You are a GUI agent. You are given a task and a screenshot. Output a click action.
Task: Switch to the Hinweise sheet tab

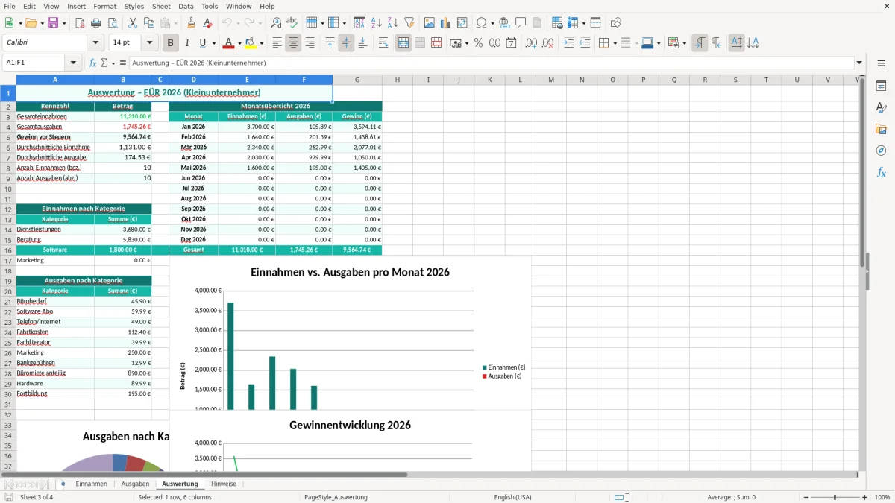click(224, 484)
